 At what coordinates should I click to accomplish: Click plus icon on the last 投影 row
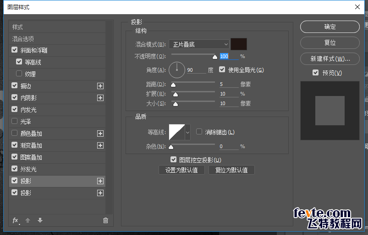(100, 193)
